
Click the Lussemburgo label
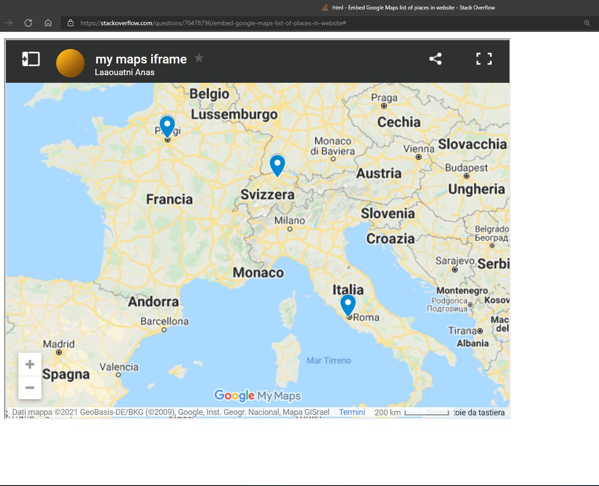click(234, 115)
